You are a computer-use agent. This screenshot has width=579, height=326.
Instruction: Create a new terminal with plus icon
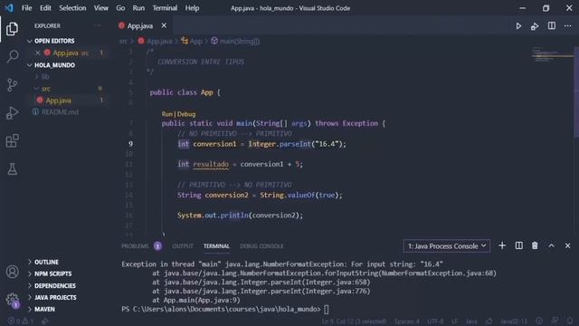pyautogui.click(x=502, y=245)
